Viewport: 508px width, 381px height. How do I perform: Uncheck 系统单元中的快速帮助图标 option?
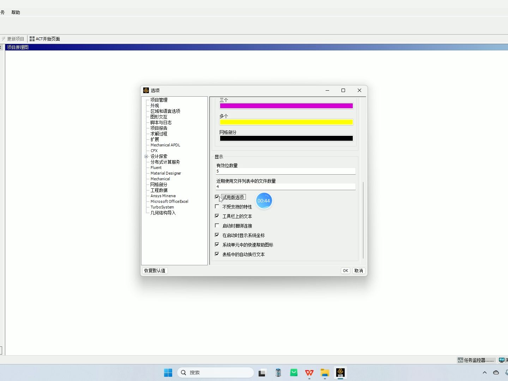click(x=217, y=244)
